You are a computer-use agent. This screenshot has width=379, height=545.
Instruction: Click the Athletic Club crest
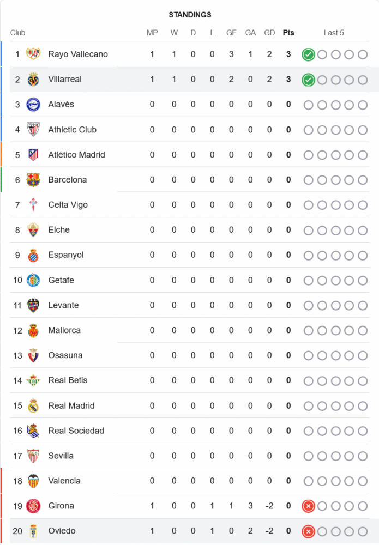pos(33,130)
